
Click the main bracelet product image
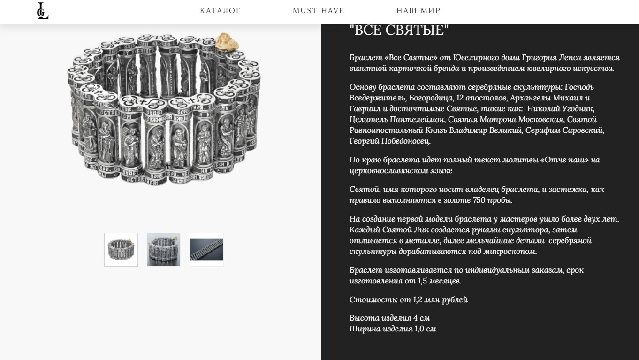tap(163, 109)
